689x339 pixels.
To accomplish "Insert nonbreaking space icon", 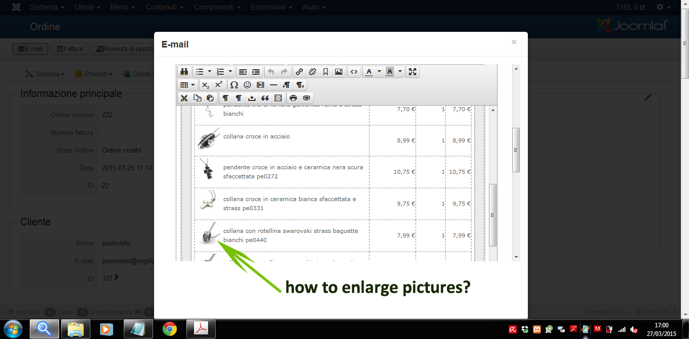I will point(252,98).
